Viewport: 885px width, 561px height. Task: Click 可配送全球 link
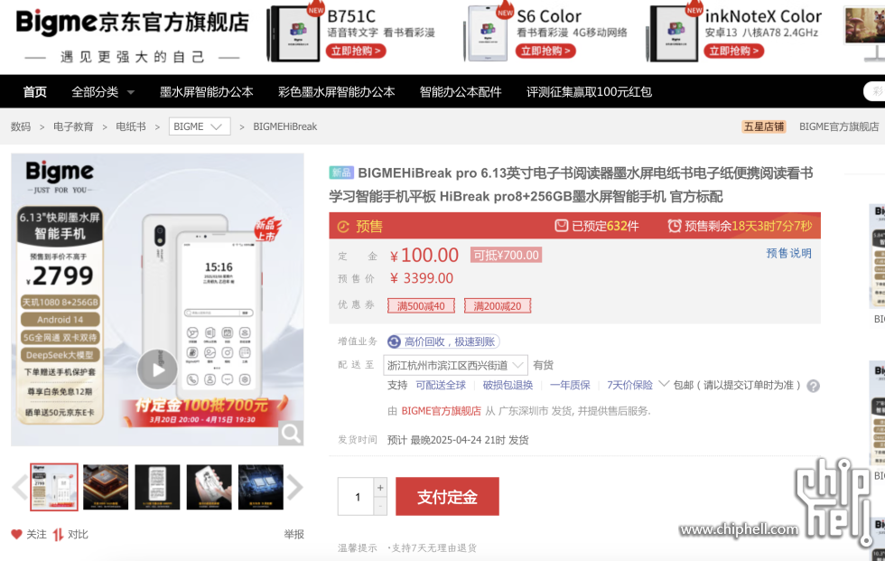[x=441, y=385]
